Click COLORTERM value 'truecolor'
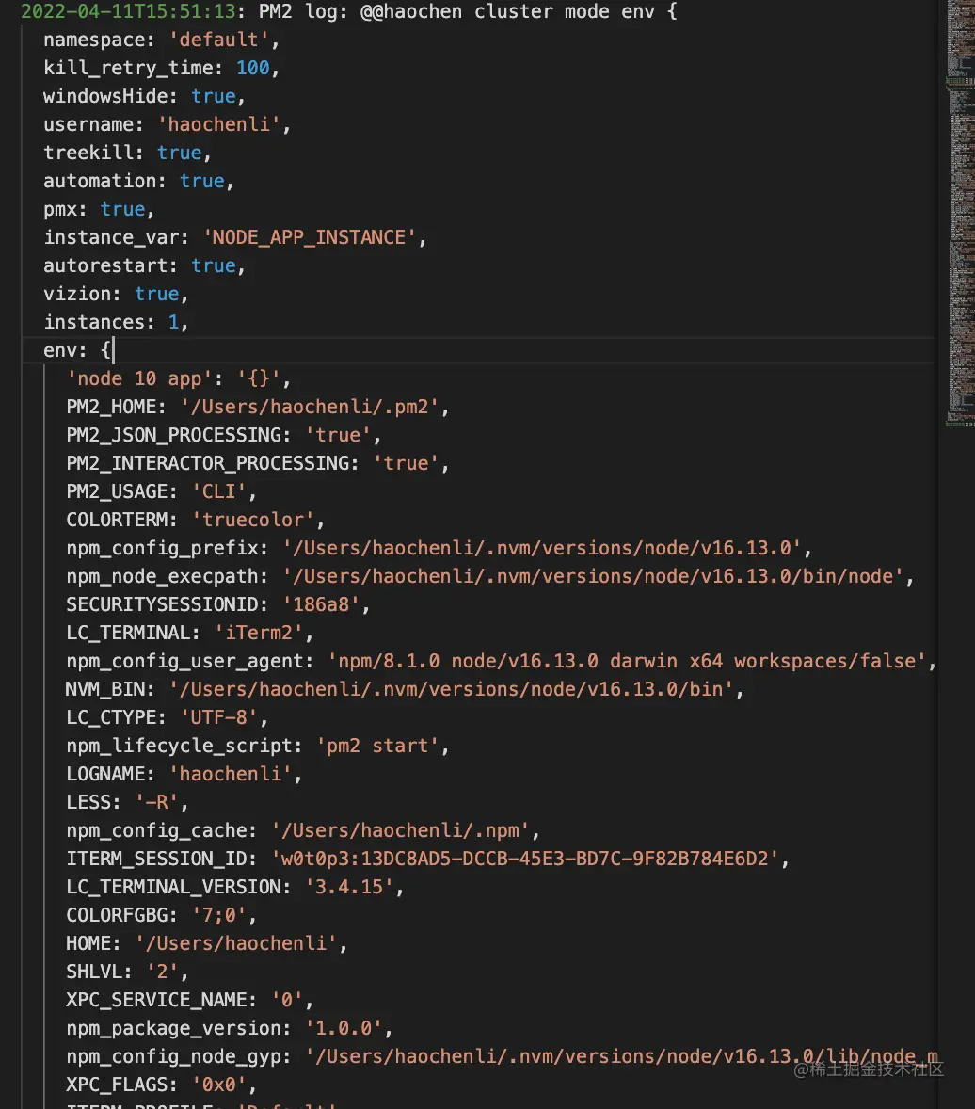 252,520
